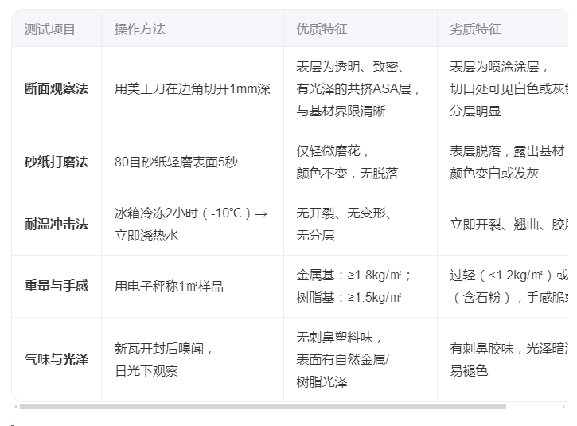The height and width of the screenshot is (426, 577).
Task: Select the 断面观察法 row title
Action: (57, 89)
